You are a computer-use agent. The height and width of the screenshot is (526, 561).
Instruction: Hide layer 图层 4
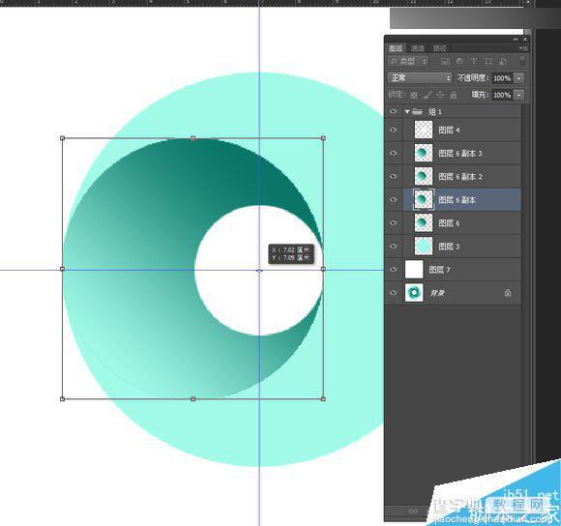[x=394, y=130]
